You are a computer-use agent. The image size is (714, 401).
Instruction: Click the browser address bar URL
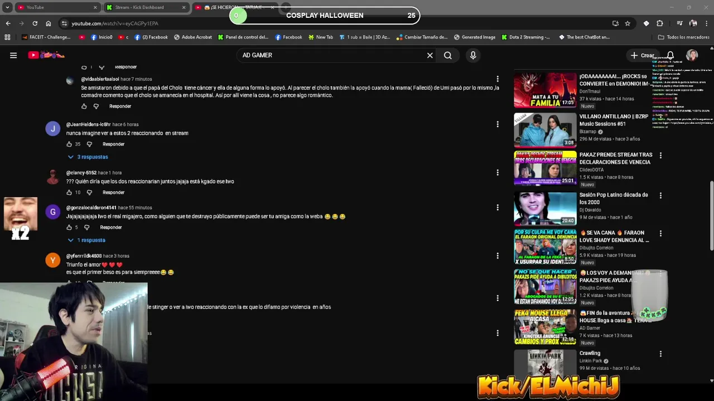[x=115, y=23]
